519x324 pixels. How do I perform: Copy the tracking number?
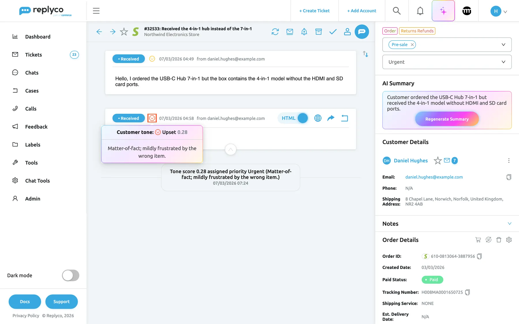click(467, 292)
